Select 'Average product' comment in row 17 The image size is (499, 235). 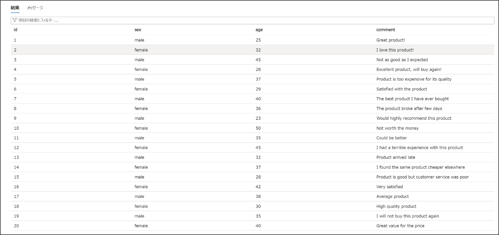click(x=392, y=197)
